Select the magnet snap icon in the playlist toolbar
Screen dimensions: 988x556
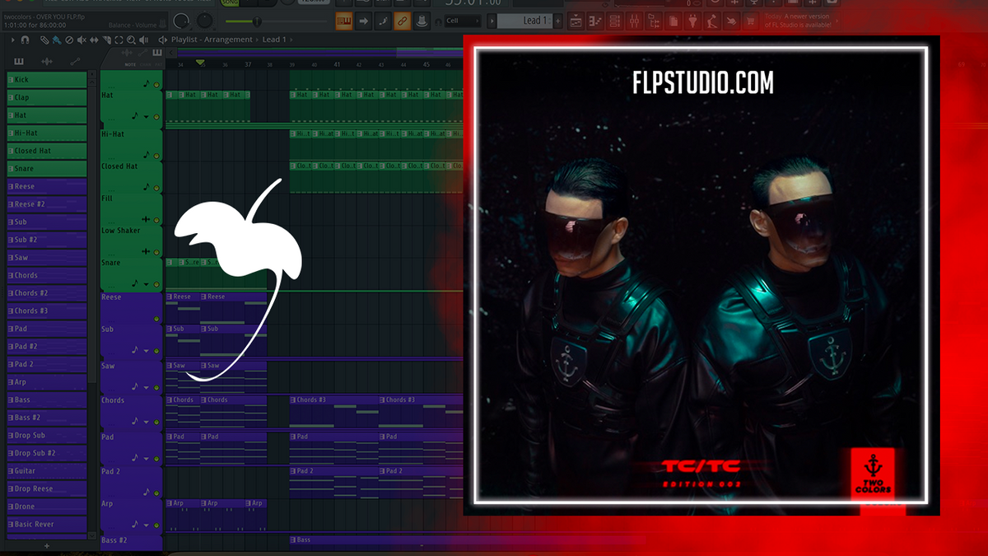point(25,40)
